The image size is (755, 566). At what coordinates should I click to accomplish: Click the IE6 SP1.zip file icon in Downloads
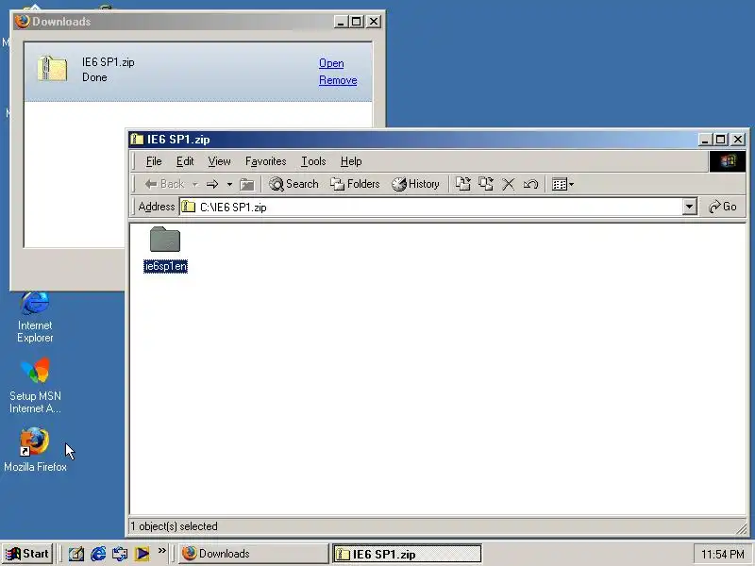[52, 68]
